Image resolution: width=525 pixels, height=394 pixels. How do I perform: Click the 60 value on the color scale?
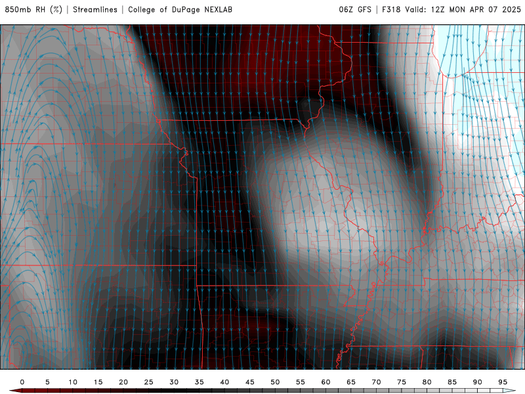click(x=325, y=382)
